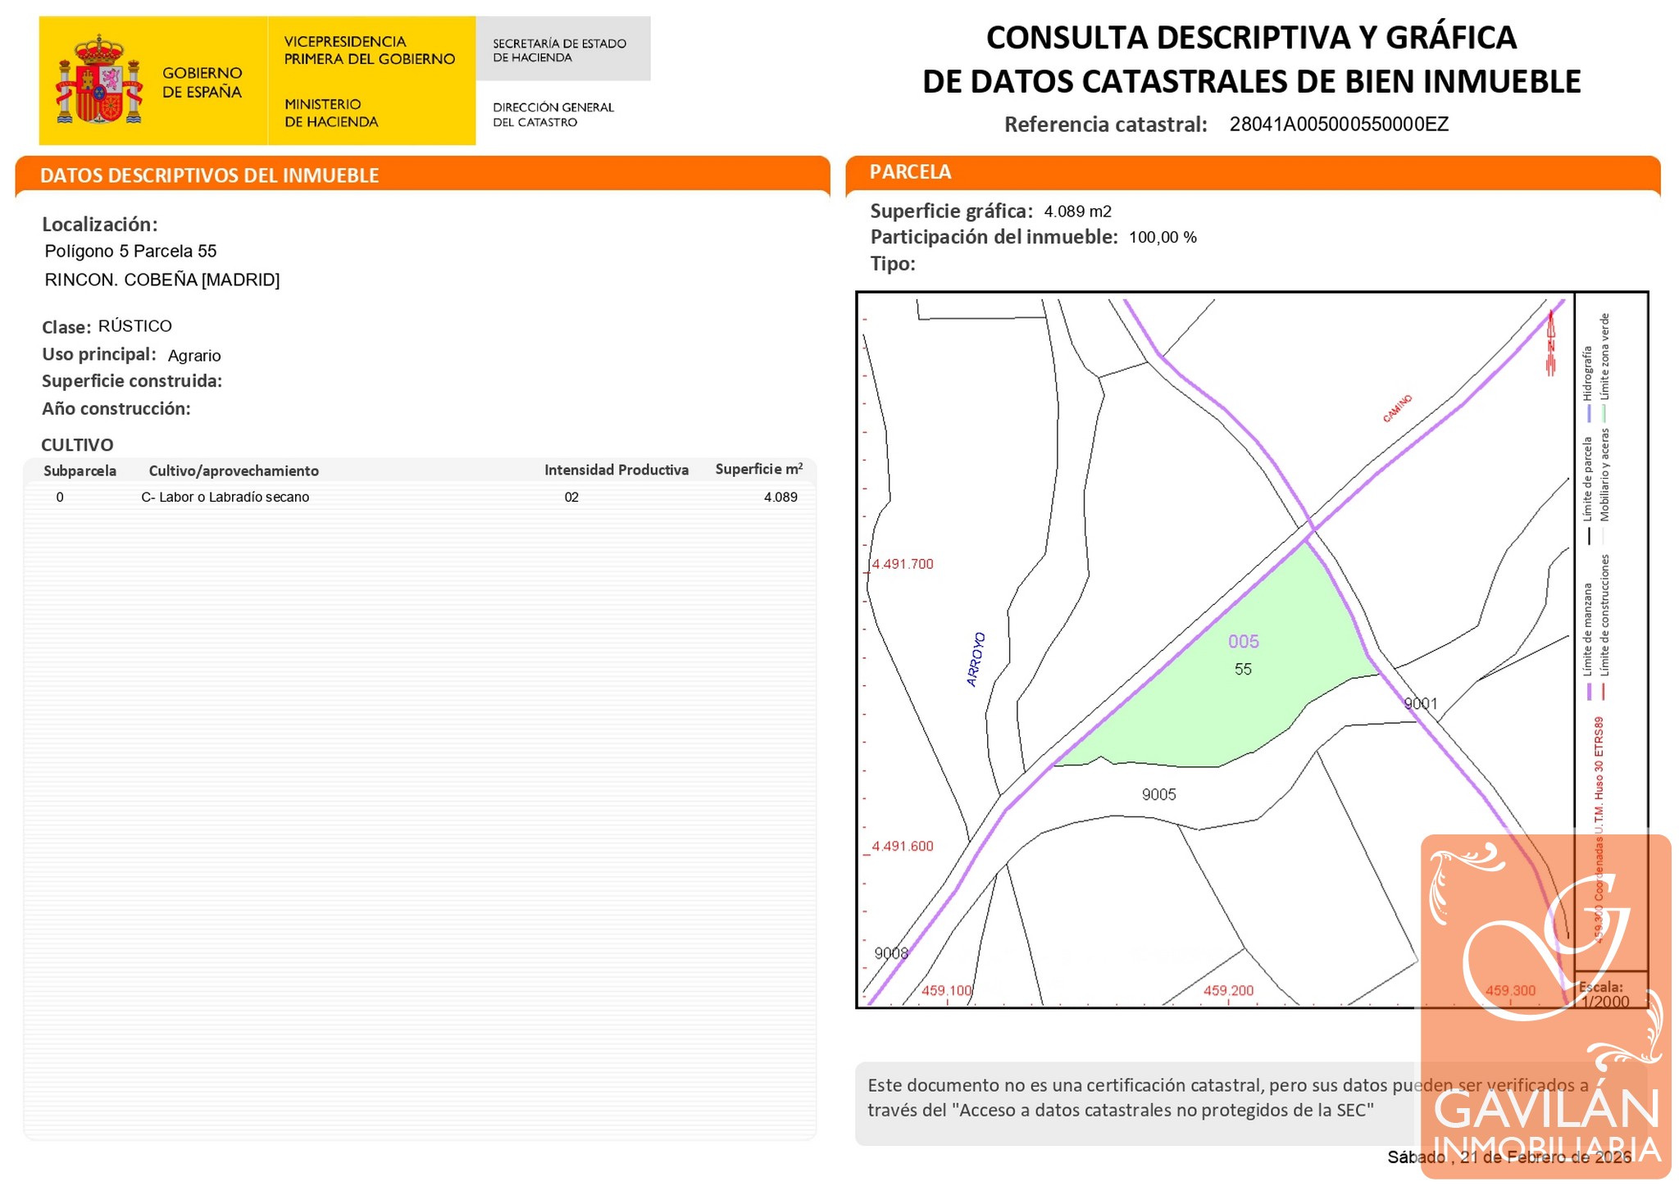The image size is (1679, 1186).
Task: Select the orange PARCELA section header
Action: pyautogui.click(x=910, y=172)
